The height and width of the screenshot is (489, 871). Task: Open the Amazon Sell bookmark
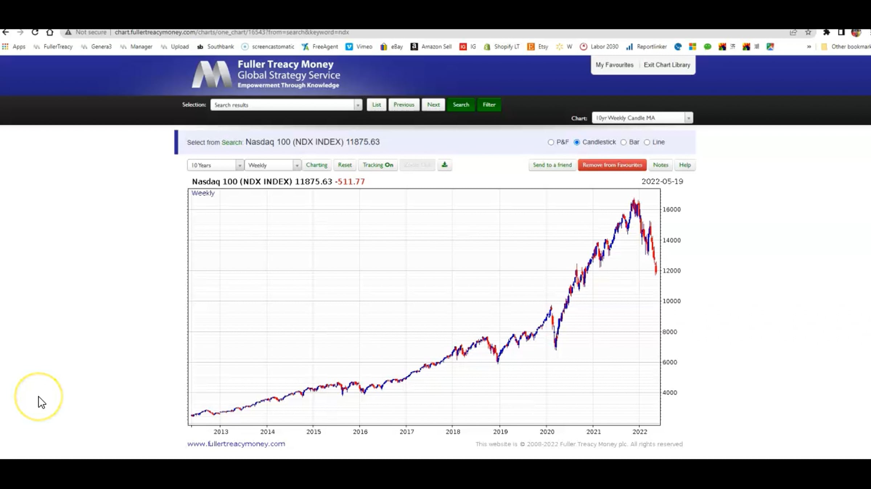click(x=431, y=47)
